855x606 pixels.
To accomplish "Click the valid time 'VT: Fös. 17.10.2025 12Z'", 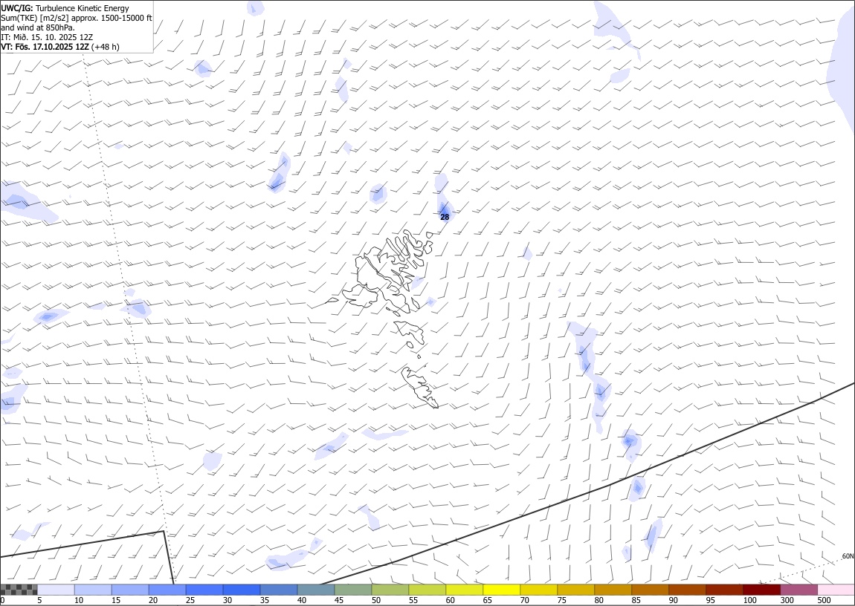I will coord(45,47).
